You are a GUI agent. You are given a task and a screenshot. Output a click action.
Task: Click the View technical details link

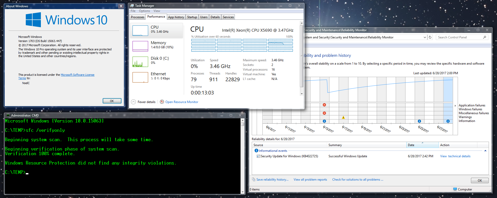(x=455, y=156)
